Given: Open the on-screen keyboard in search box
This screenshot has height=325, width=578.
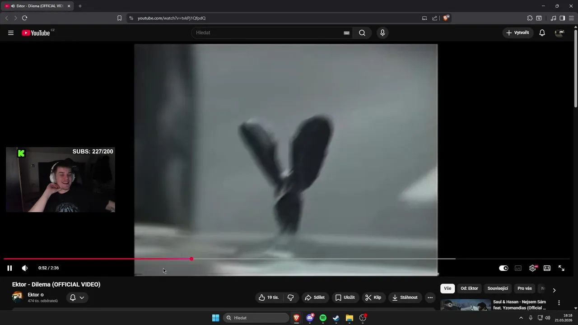Looking at the screenshot, I should pyautogui.click(x=346, y=32).
